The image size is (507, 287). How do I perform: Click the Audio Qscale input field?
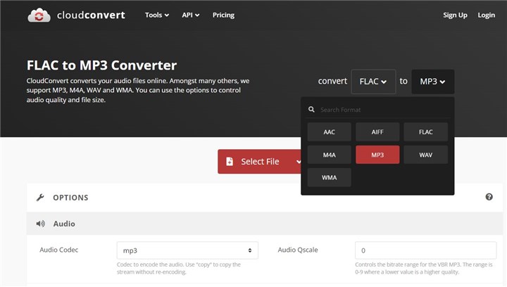(x=425, y=250)
